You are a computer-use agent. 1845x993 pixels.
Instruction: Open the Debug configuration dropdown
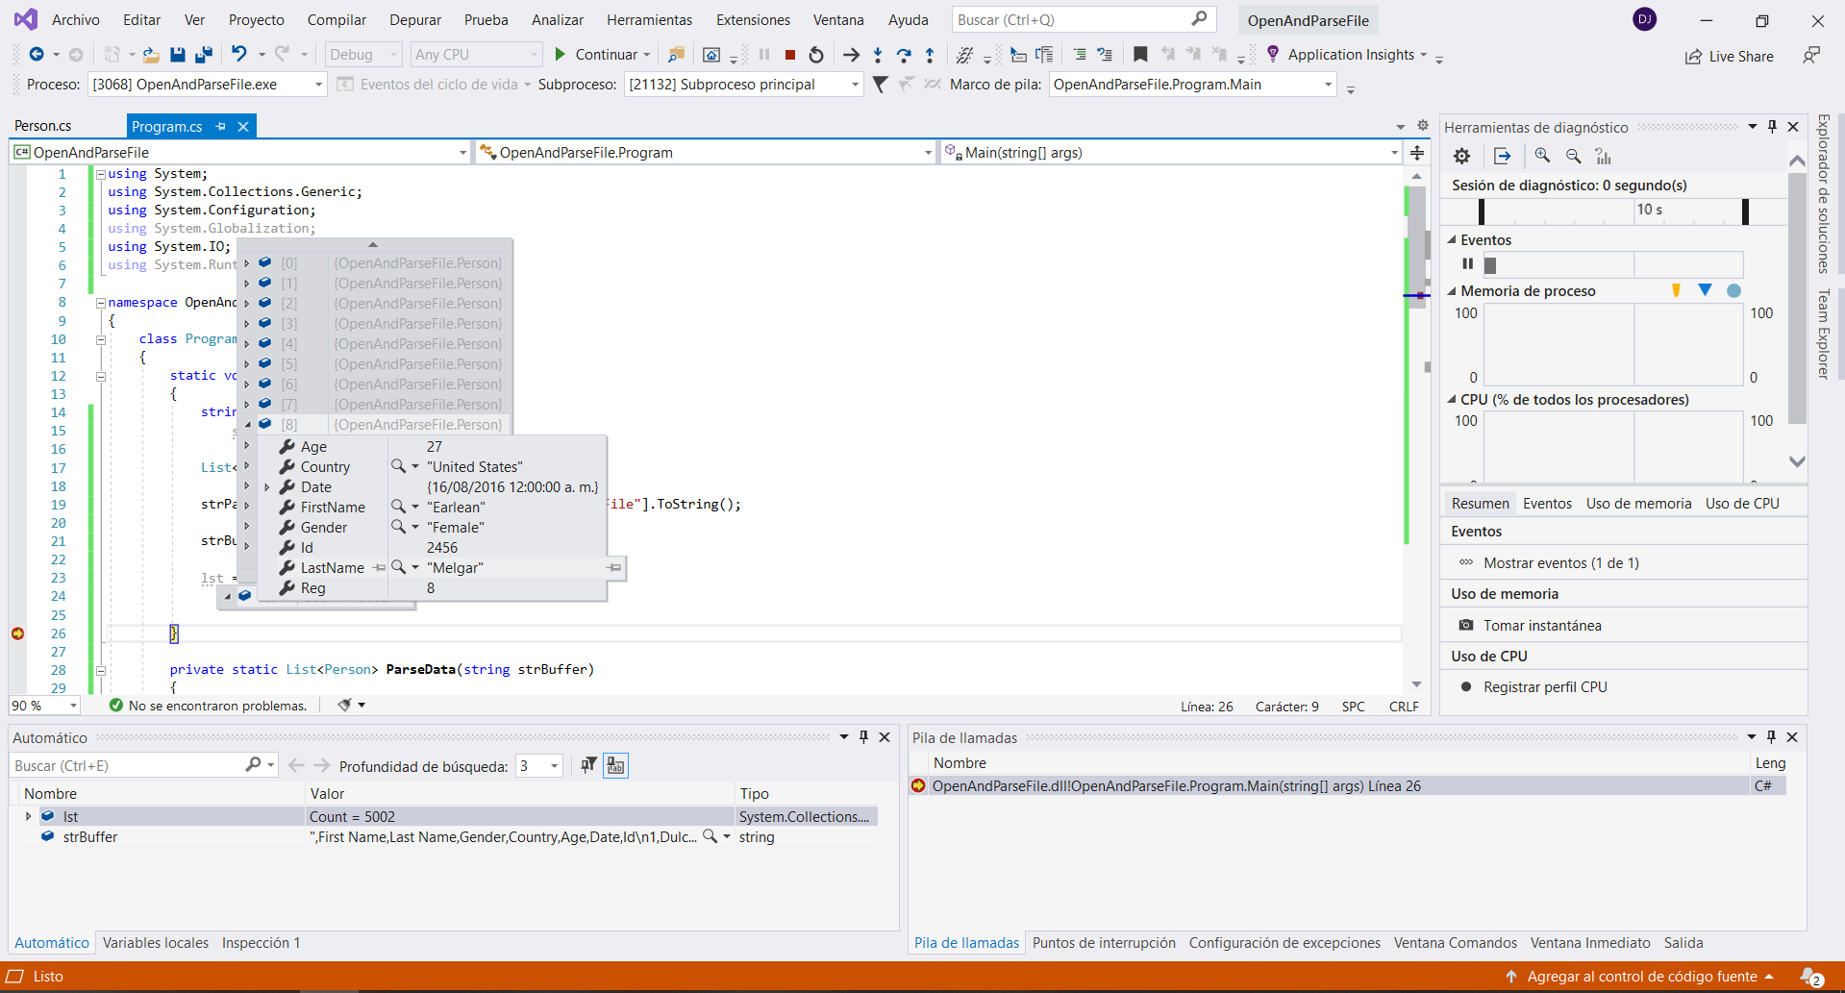tap(362, 55)
